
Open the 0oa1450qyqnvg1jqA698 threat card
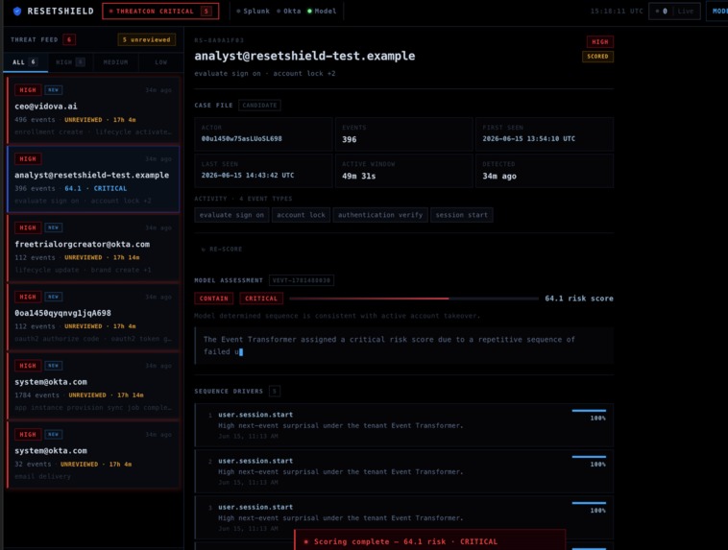point(93,317)
